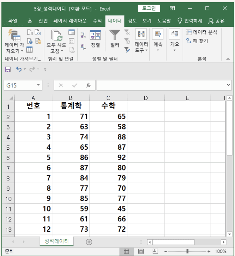Click the Login (로그인) button

[x=149, y=8]
